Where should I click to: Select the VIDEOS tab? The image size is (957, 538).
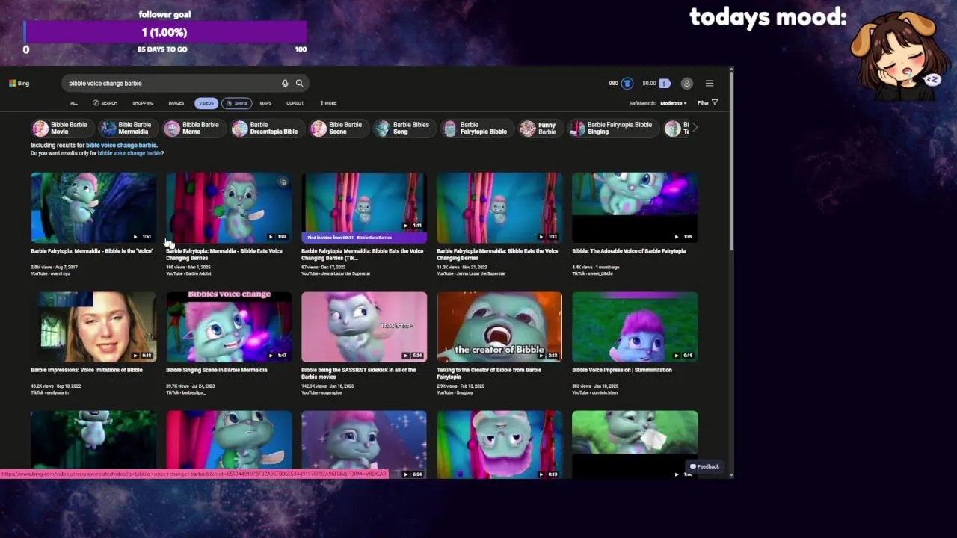(x=206, y=103)
